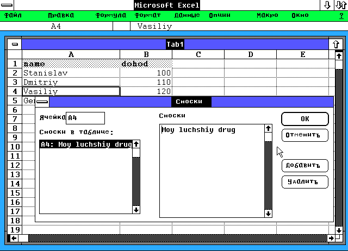Maximize the Tab1 window with up arrow
This screenshot has height=251, width=348.
(336, 44)
